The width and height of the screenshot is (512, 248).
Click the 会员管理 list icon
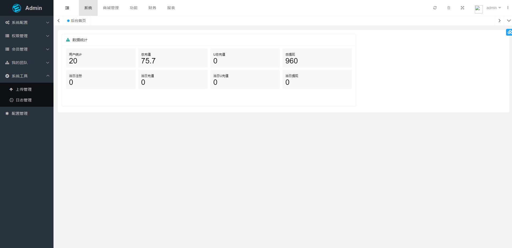tap(7, 49)
